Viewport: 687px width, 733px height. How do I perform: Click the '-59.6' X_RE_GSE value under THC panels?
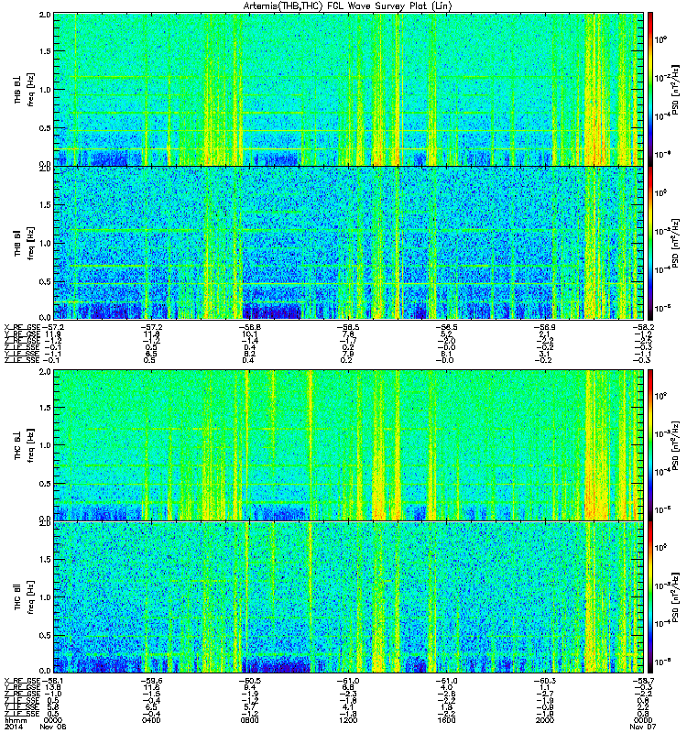click(x=151, y=681)
